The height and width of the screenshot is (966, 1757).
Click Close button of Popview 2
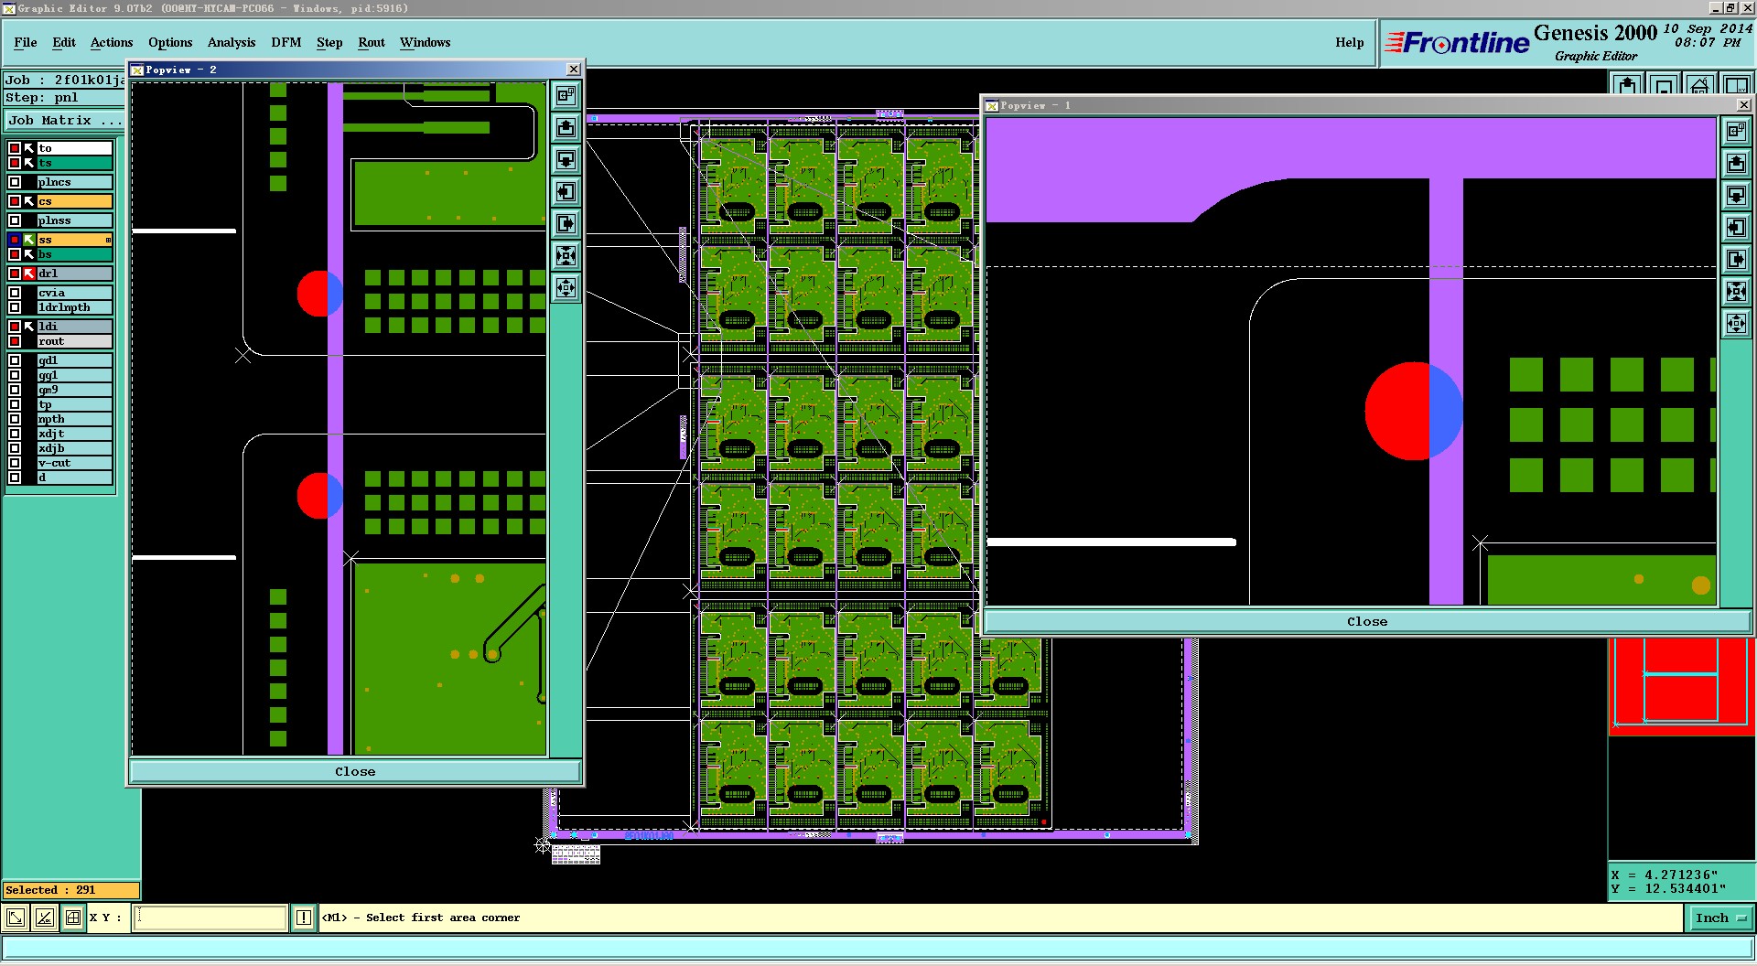pos(355,772)
